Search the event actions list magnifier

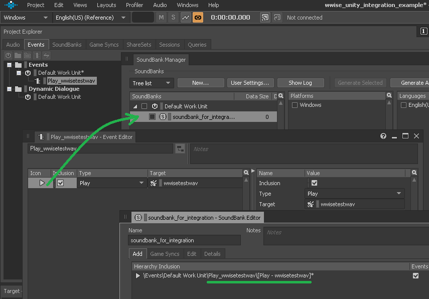pos(246,173)
